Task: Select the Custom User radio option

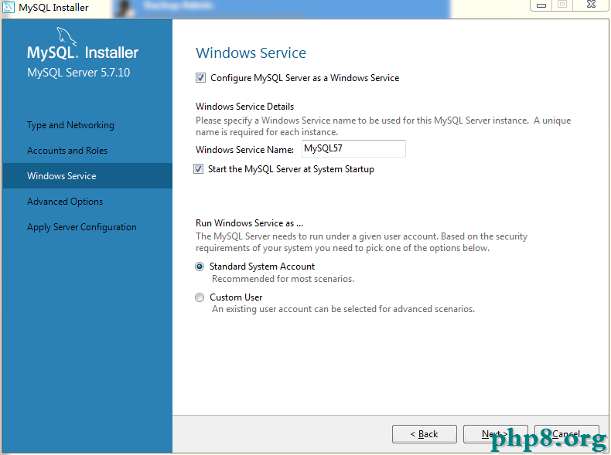Action: (200, 297)
